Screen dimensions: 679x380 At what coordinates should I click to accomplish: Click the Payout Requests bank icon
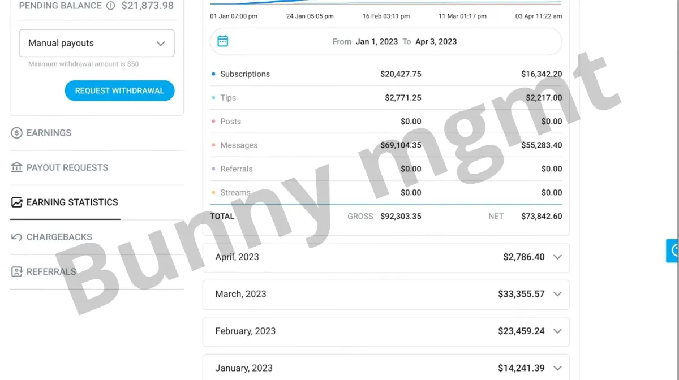click(x=17, y=167)
